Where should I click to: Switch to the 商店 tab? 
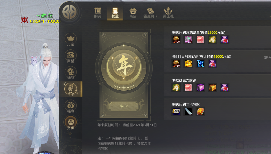pos(133,13)
